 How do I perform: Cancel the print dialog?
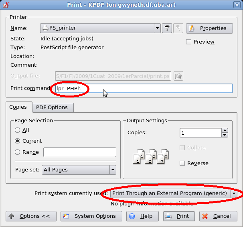[218, 216]
